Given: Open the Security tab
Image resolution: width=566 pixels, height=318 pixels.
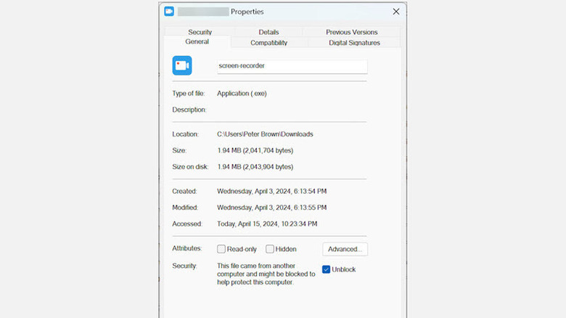Looking at the screenshot, I should pyautogui.click(x=200, y=32).
